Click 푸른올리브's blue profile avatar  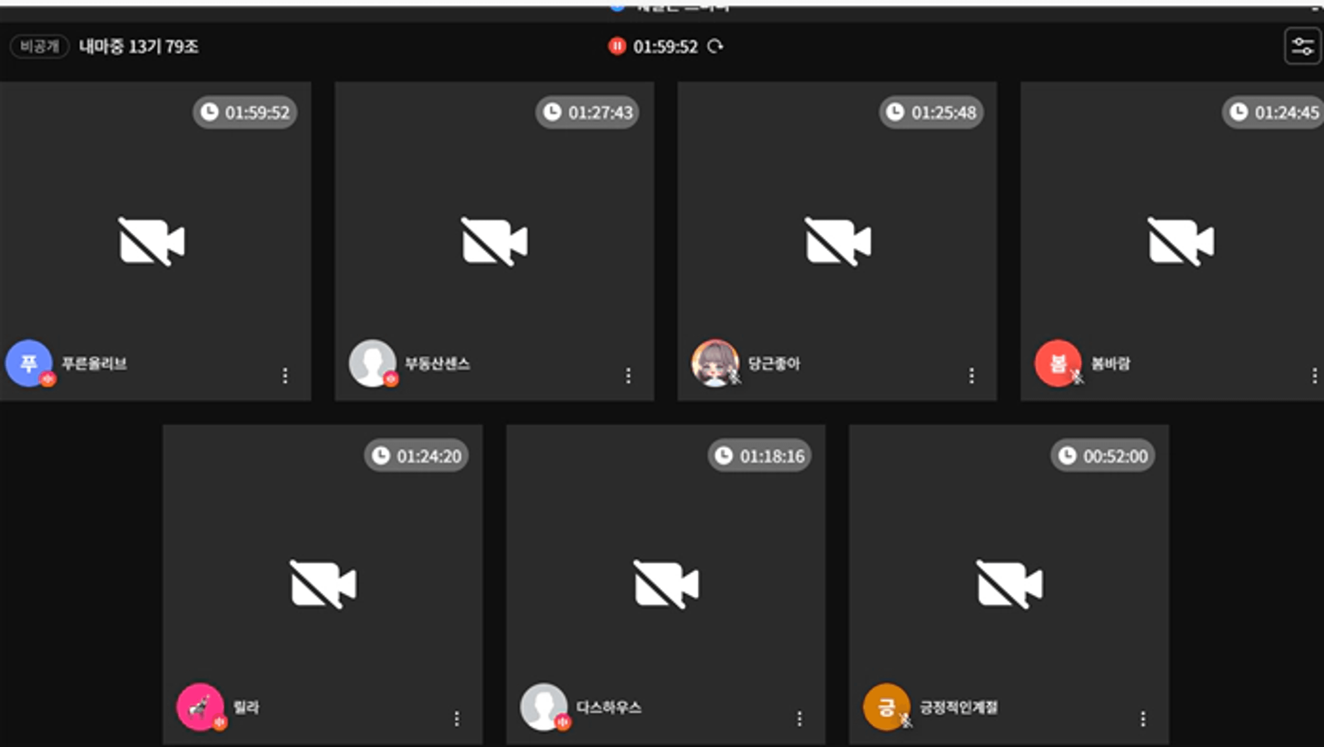[x=28, y=363]
